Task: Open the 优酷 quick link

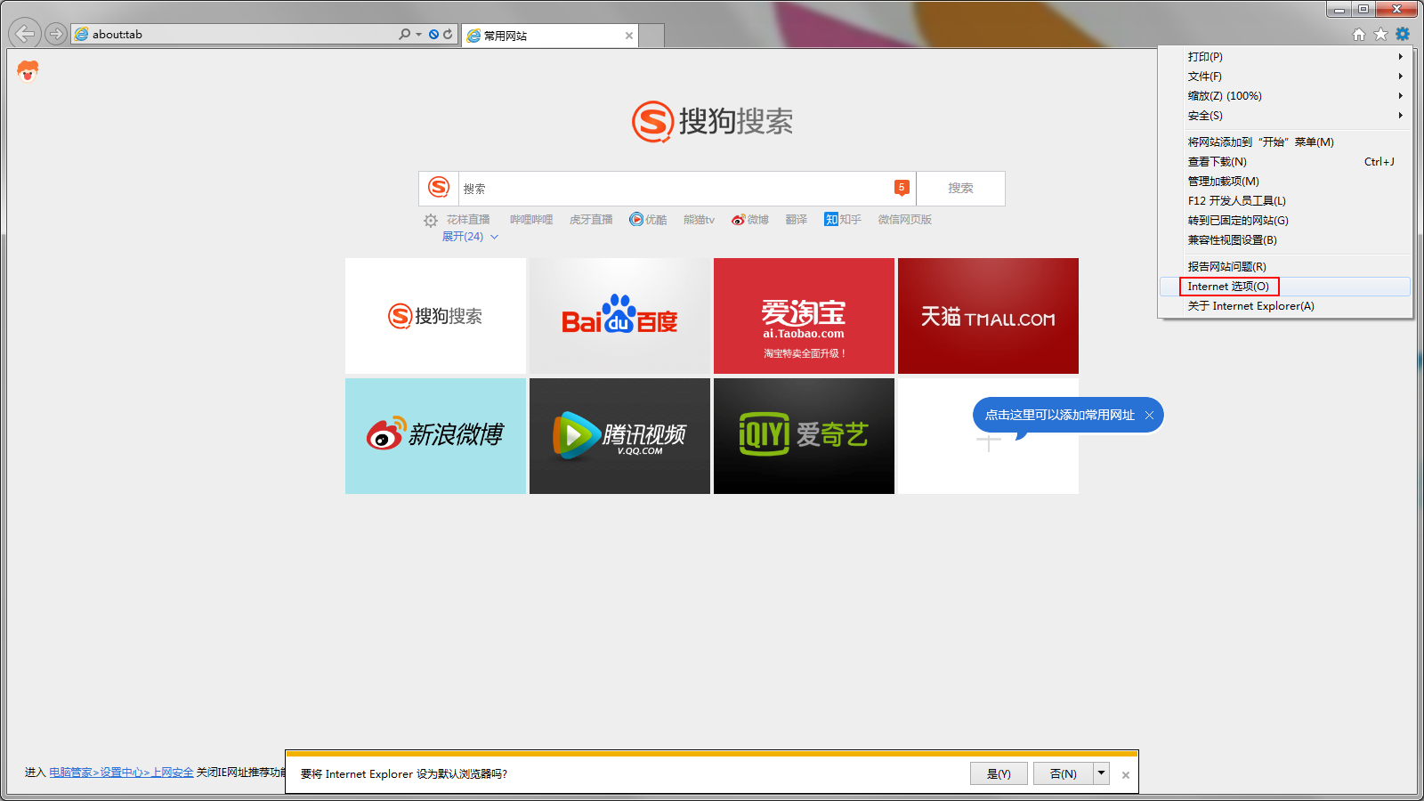Action: pos(648,220)
